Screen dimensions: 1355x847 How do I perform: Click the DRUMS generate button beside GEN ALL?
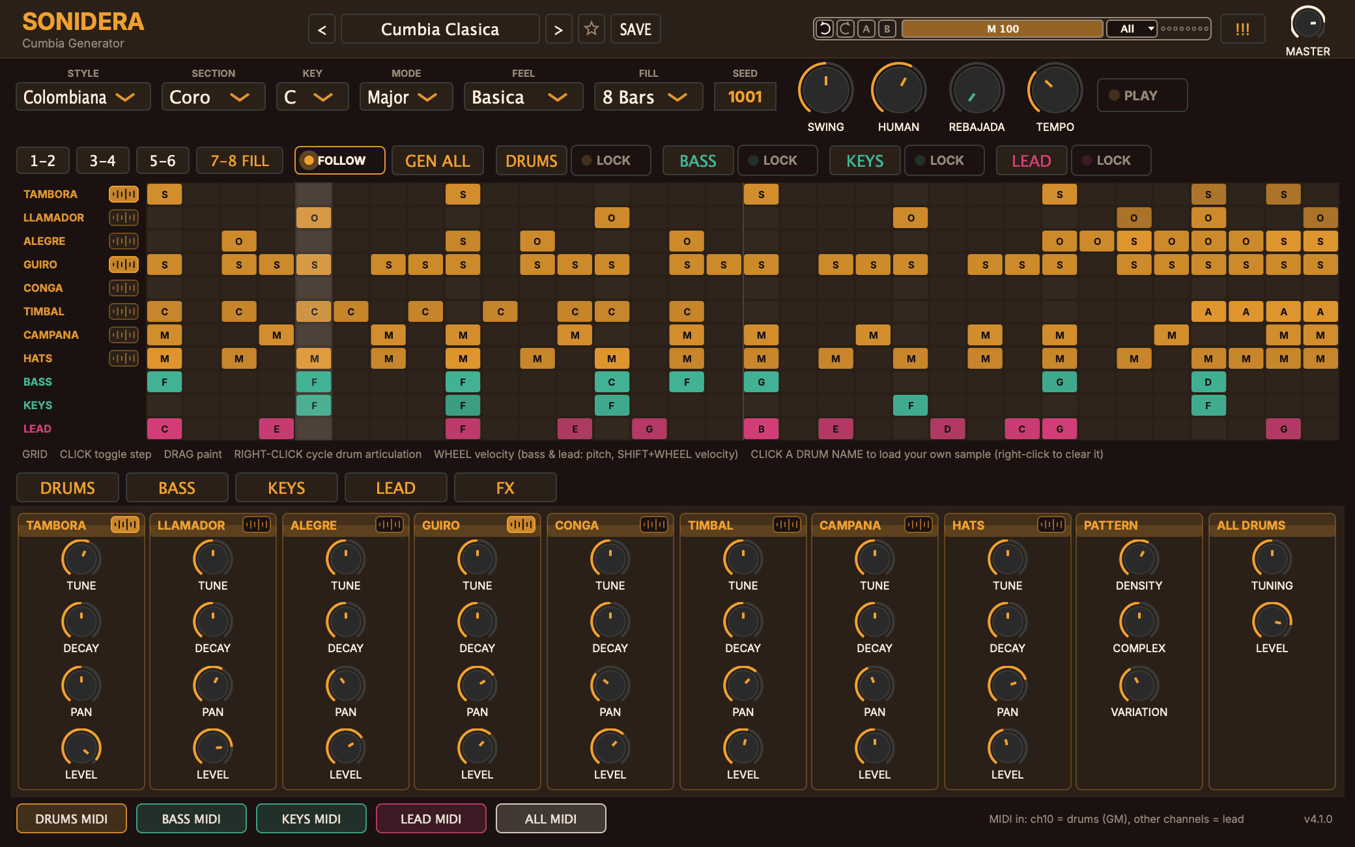click(x=532, y=161)
